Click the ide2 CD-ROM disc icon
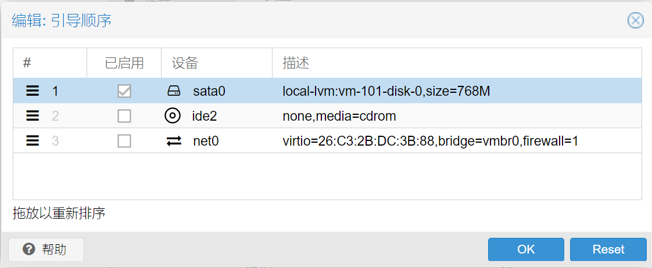652x268 pixels. click(x=173, y=116)
